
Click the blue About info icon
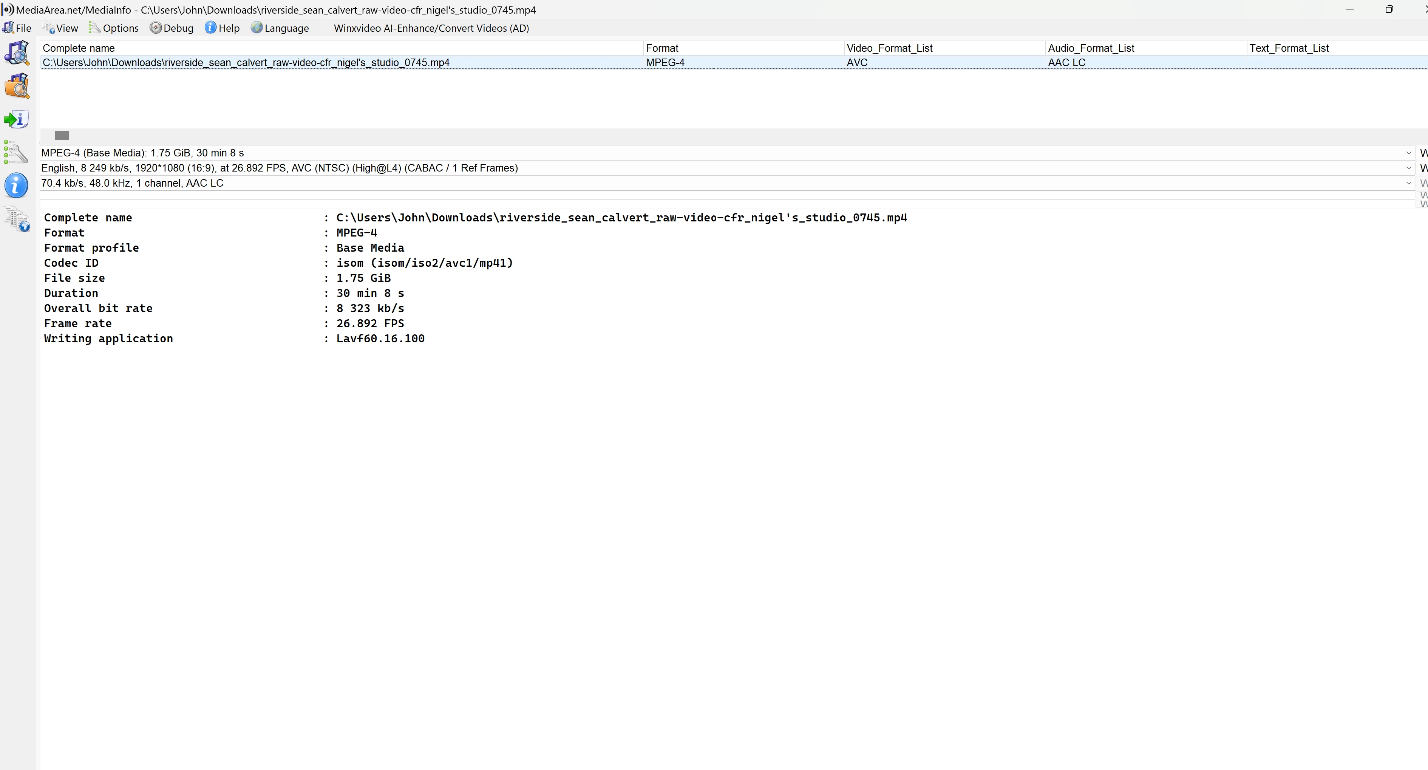pos(17,185)
